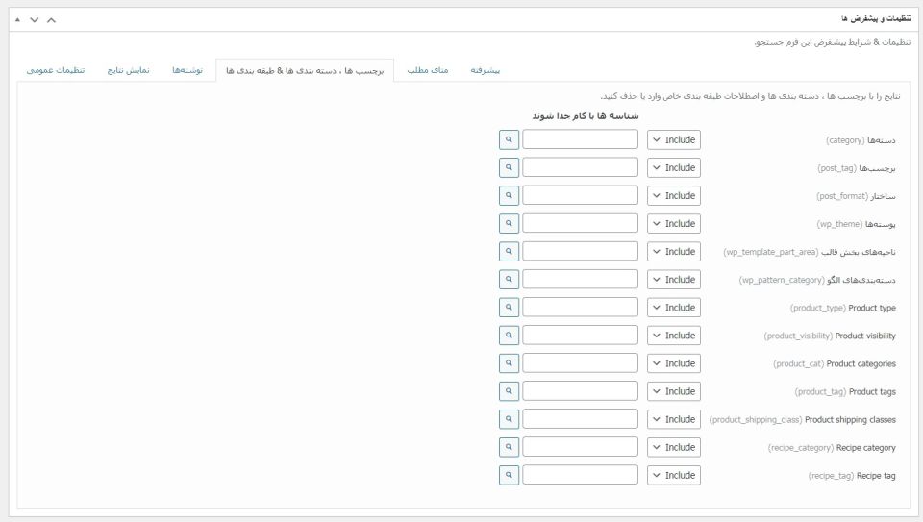Click search icon for post_format row
This screenshot has width=923, height=522.
tap(510, 195)
